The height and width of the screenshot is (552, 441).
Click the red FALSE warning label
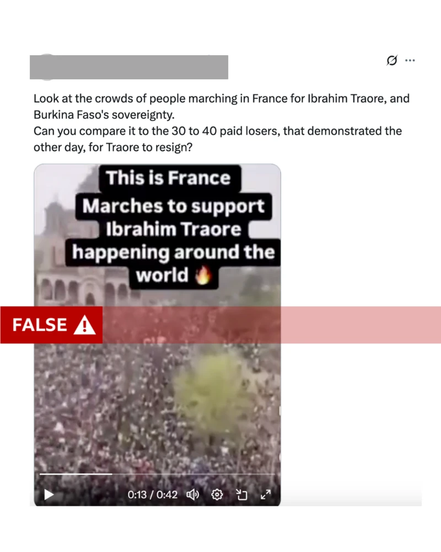(51, 325)
